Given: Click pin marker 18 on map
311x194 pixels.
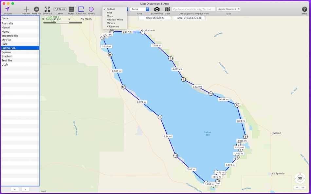Looking at the screenshot, I should (x=110, y=55).
